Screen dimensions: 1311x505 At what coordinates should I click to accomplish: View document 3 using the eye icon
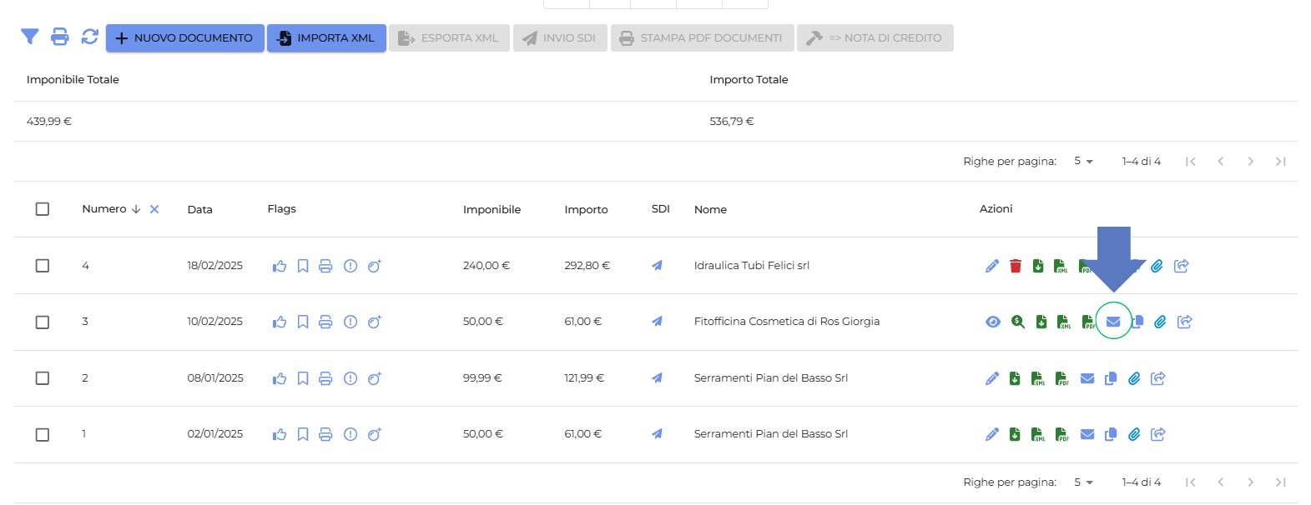(x=992, y=322)
